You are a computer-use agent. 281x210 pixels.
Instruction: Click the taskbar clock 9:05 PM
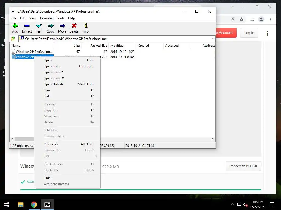257,202
